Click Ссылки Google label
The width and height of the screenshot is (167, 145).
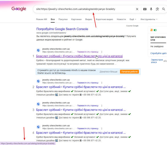point(132,26)
